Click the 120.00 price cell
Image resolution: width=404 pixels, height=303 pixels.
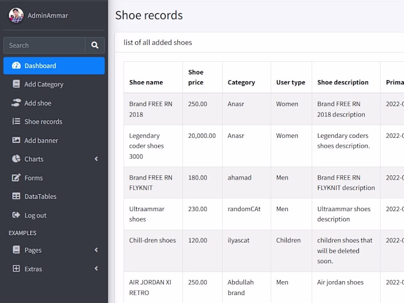[203, 251]
